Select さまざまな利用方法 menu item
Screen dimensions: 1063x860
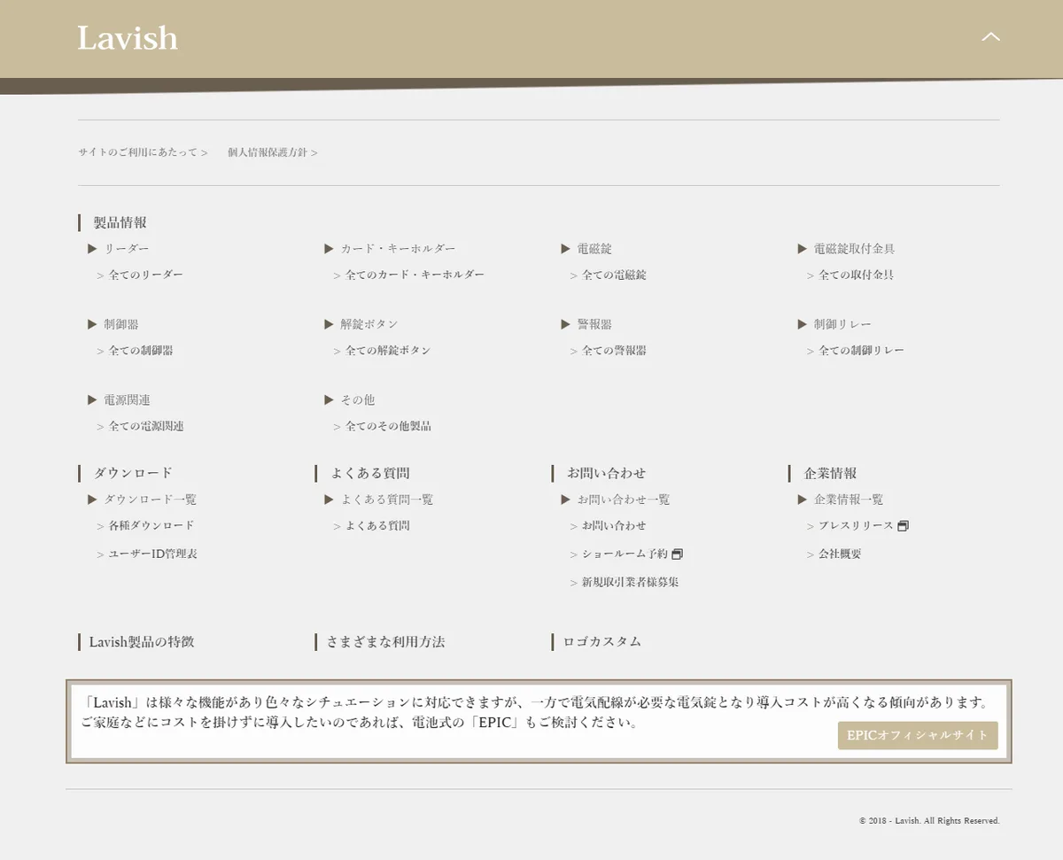[x=385, y=641]
